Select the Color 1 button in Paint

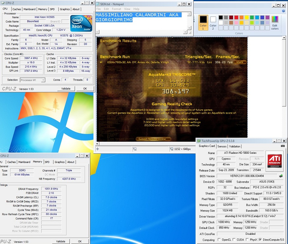tap(203, 23)
